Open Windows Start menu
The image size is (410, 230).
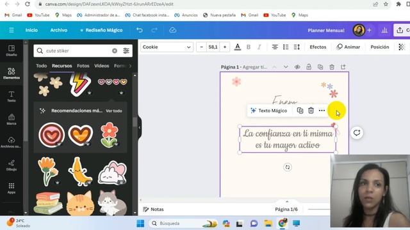click(140, 224)
